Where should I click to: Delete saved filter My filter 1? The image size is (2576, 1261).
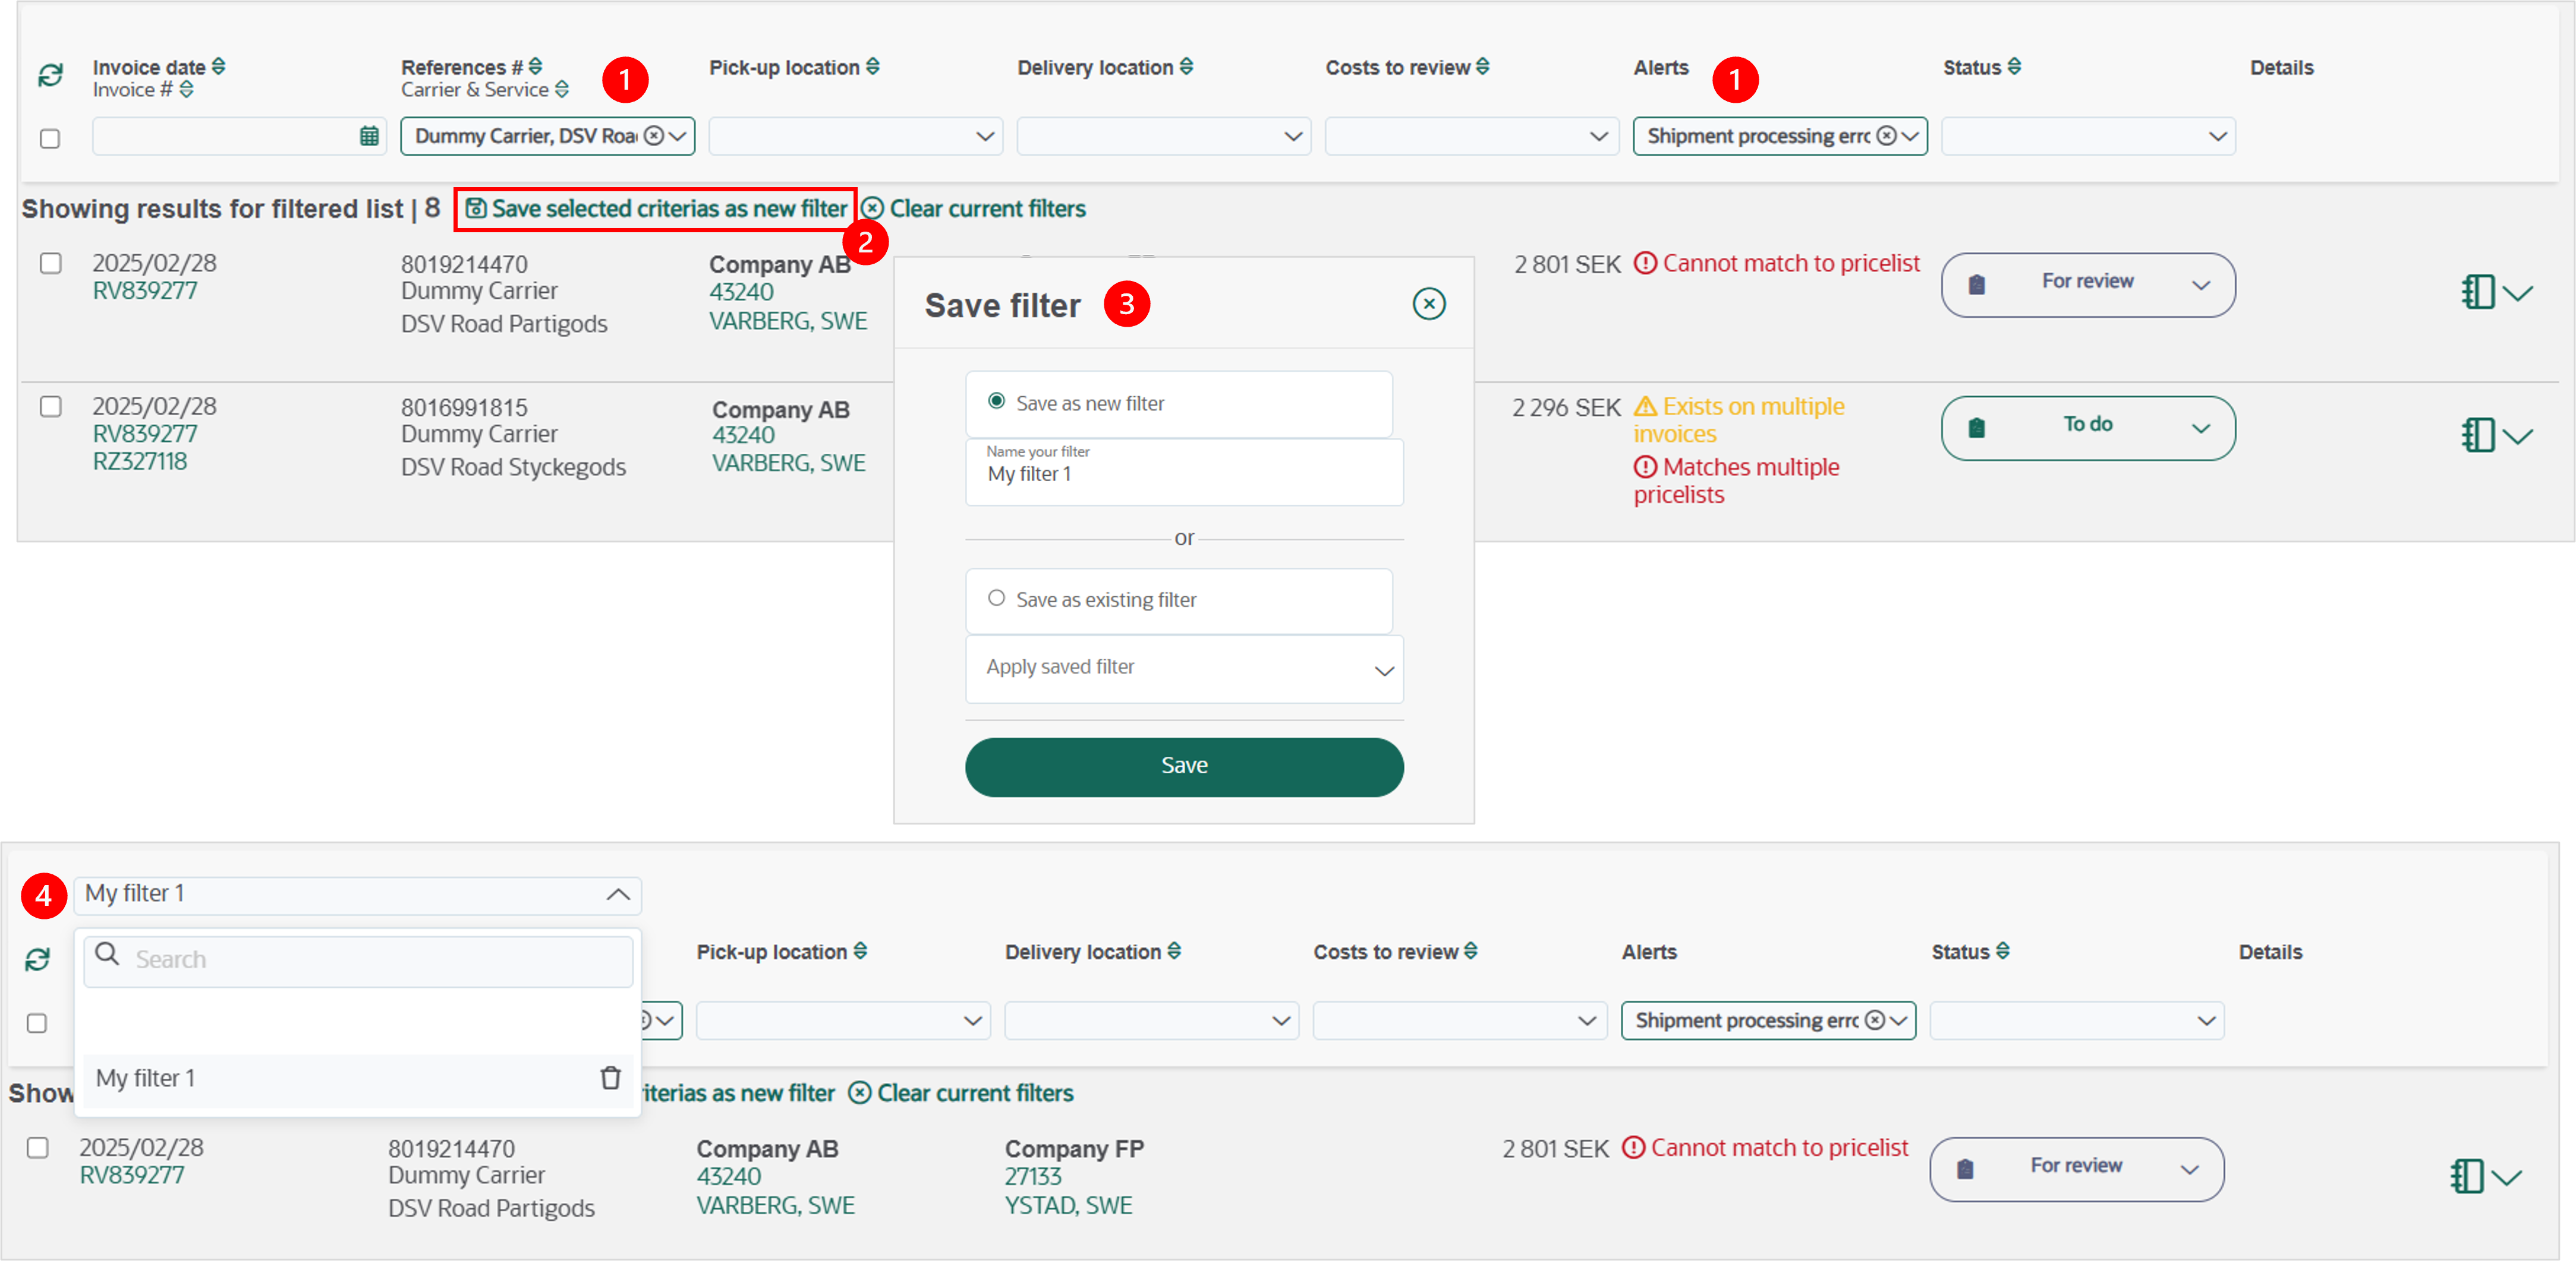tap(610, 1078)
